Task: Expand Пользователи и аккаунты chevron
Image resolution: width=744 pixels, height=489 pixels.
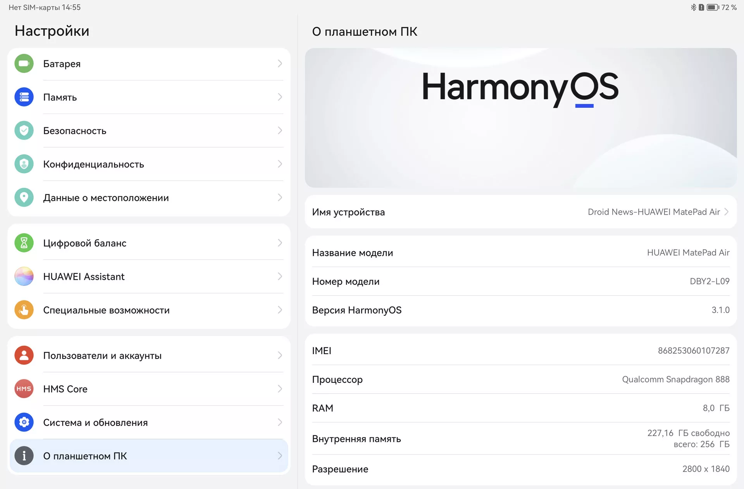Action: [280, 355]
